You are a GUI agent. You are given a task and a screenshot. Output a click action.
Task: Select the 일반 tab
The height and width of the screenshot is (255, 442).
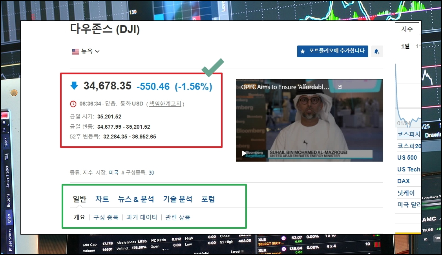pyautogui.click(x=80, y=199)
